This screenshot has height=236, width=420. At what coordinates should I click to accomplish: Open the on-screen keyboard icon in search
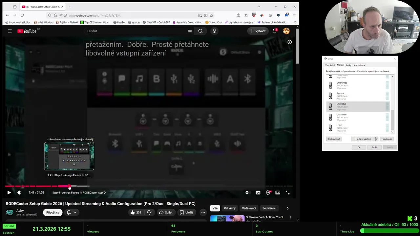pyautogui.click(x=190, y=31)
